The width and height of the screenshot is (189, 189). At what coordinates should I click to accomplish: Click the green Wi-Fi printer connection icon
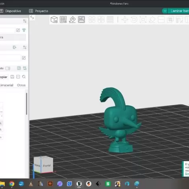(24, 30)
